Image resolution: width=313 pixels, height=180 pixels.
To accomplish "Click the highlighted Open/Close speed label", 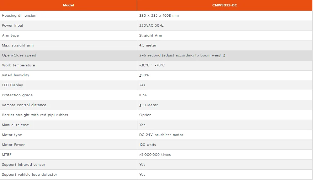I will click(19, 55).
